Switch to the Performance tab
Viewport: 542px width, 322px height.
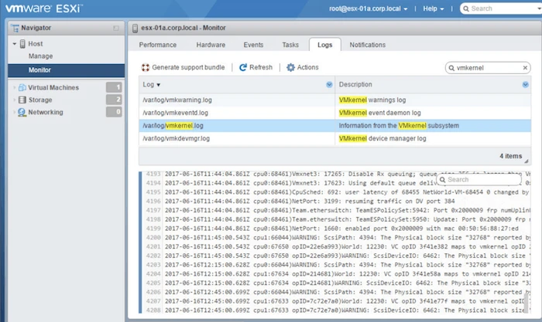pyautogui.click(x=158, y=45)
